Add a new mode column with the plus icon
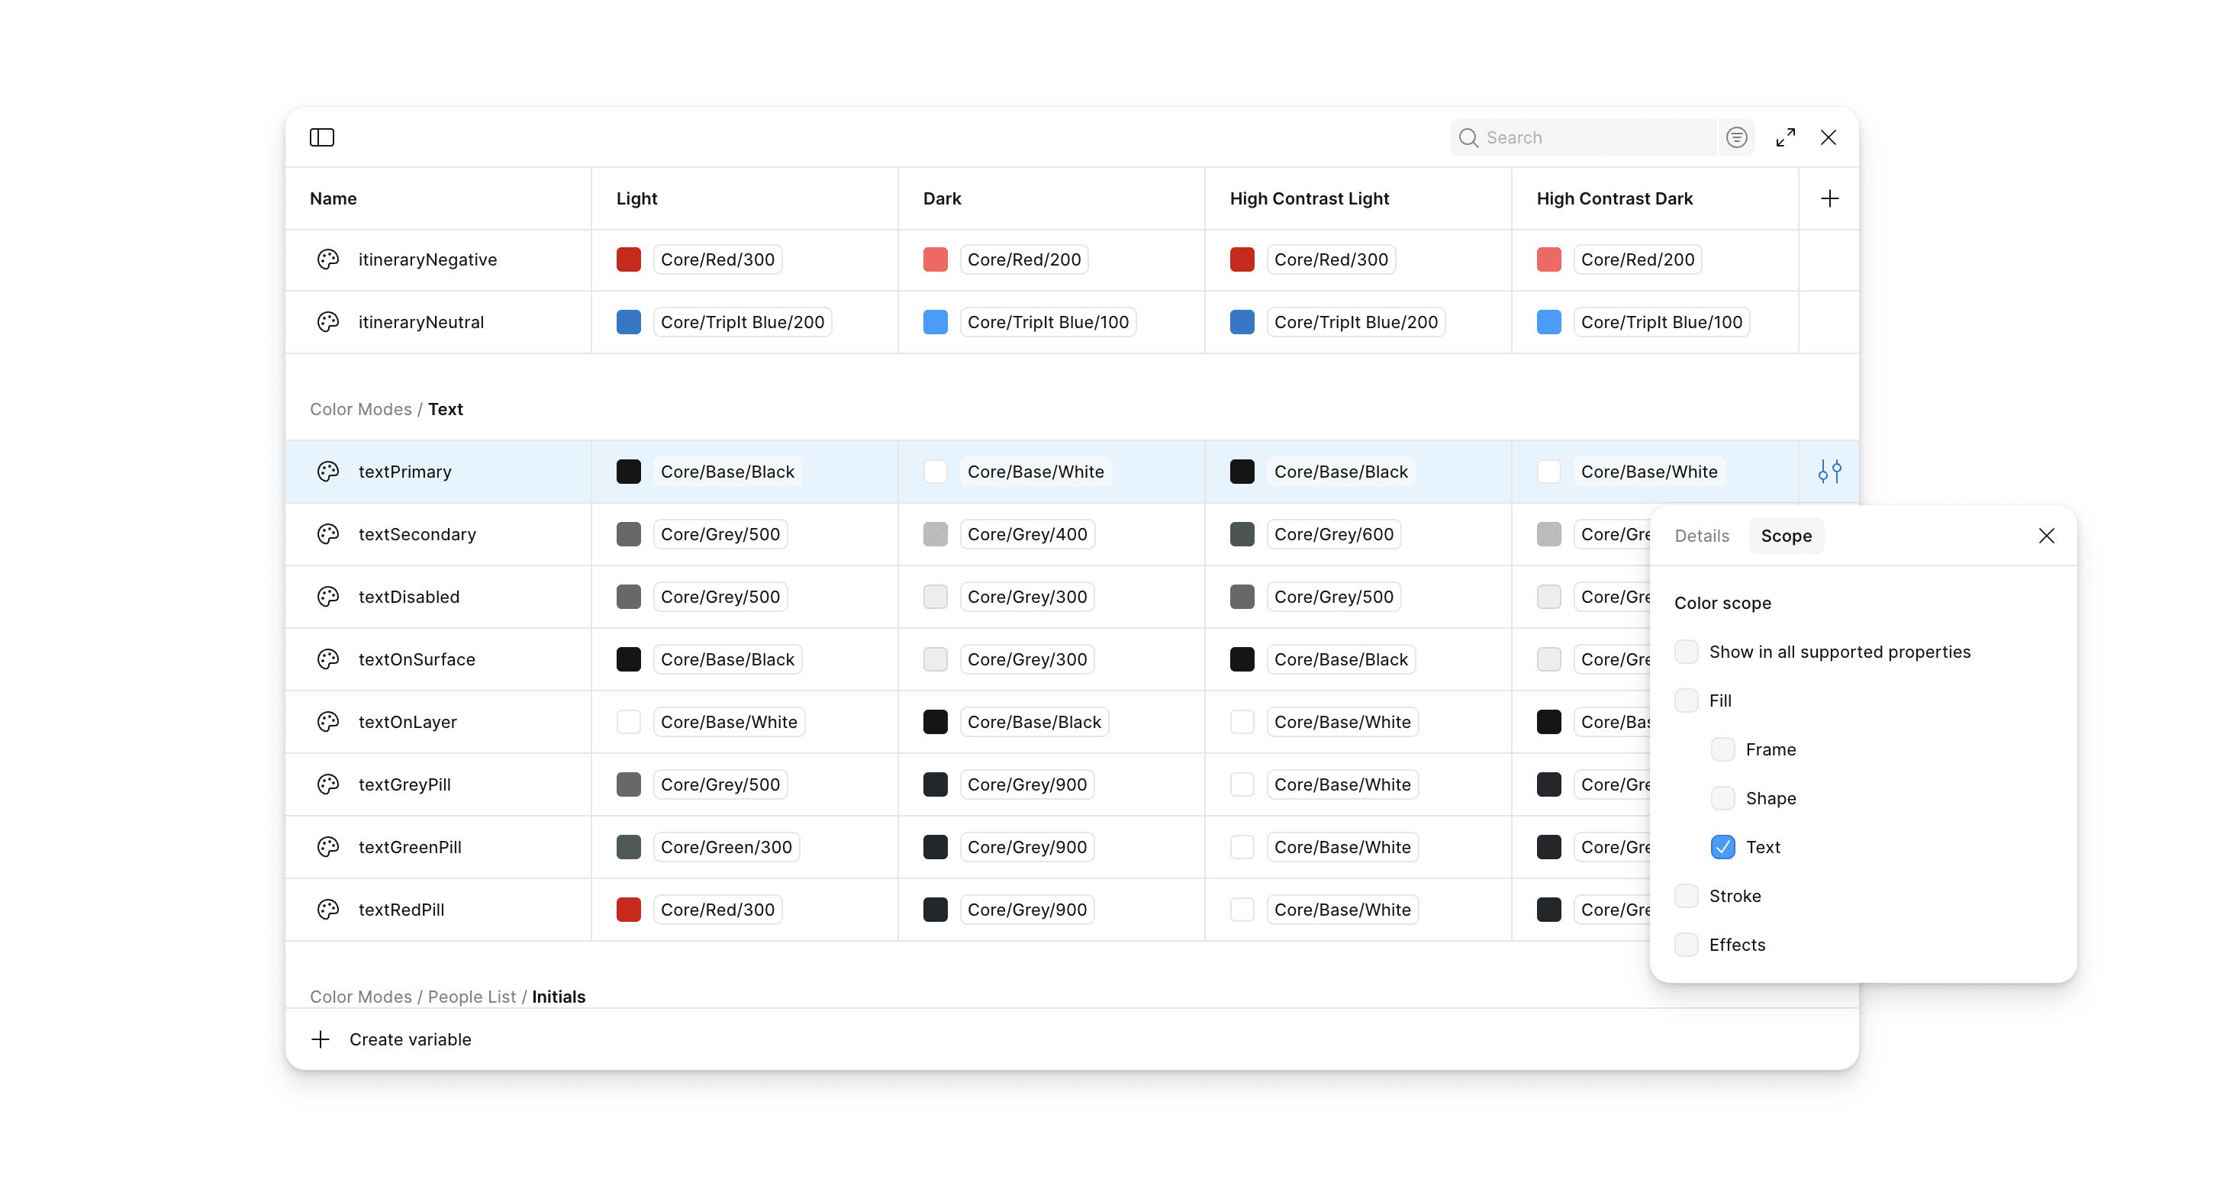This screenshot has height=1195, width=2233. pos(1829,198)
